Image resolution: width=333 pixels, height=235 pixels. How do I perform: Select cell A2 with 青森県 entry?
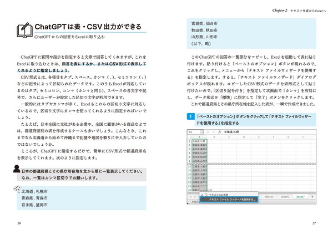[199, 145]
